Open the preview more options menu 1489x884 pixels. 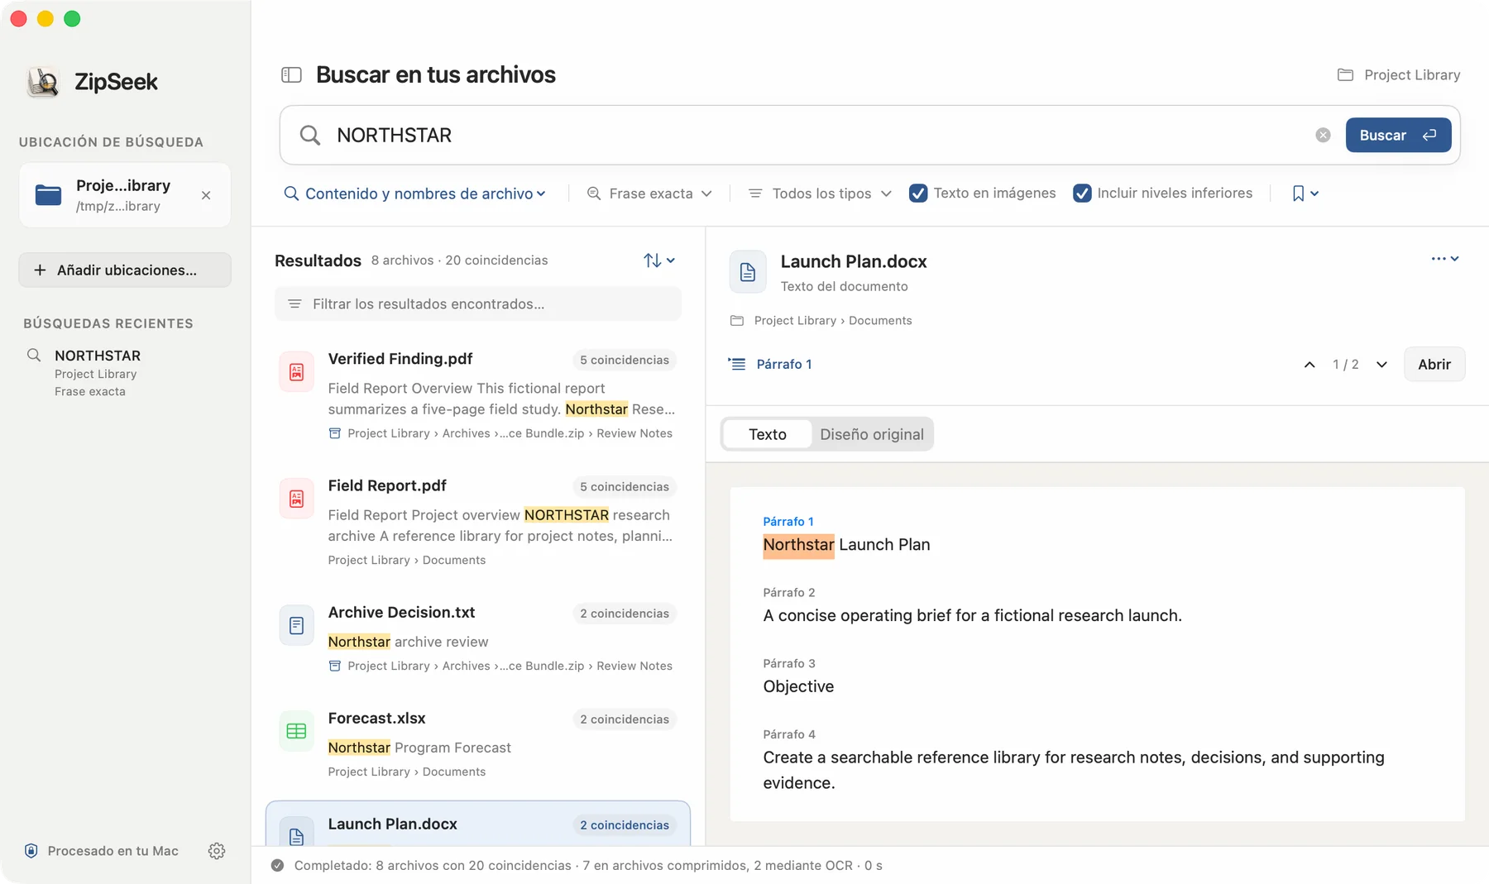tap(1445, 259)
